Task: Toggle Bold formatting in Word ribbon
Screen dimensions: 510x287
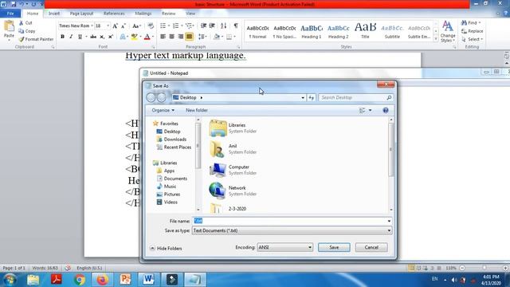Action: pyautogui.click(x=62, y=37)
